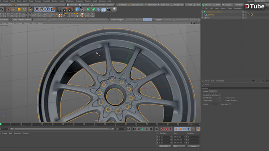Open Size mode dropdown in coordinates
The height and width of the screenshot is (151, 269).
click(179, 146)
